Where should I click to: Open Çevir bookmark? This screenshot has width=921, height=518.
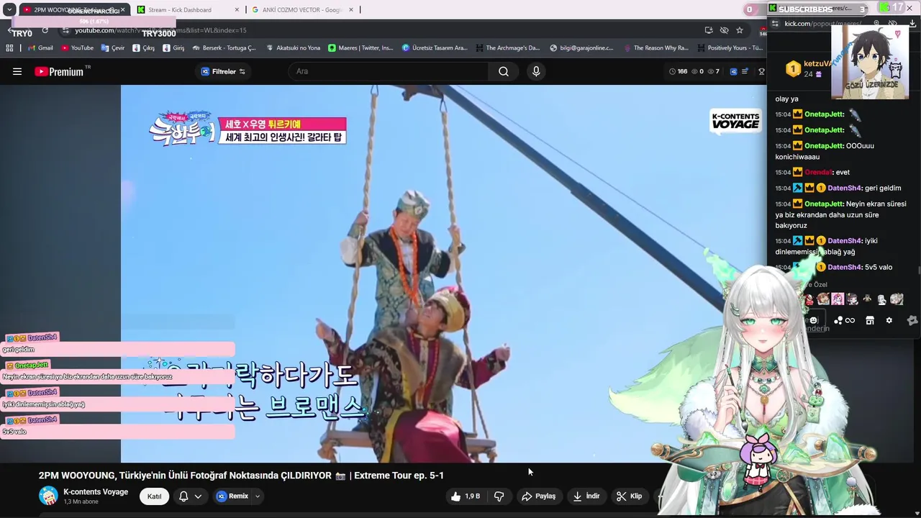(x=113, y=48)
